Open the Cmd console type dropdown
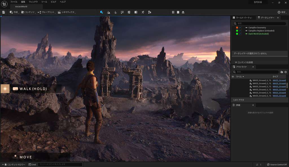This screenshot has width=289, height=167. [x=32, y=165]
